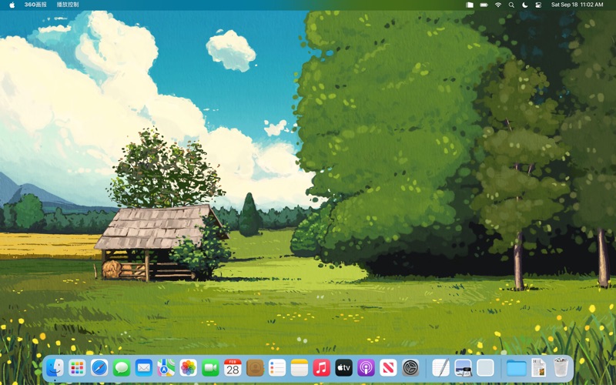
Task: Launch Podcasts from the Dock
Action: click(x=366, y=368)
